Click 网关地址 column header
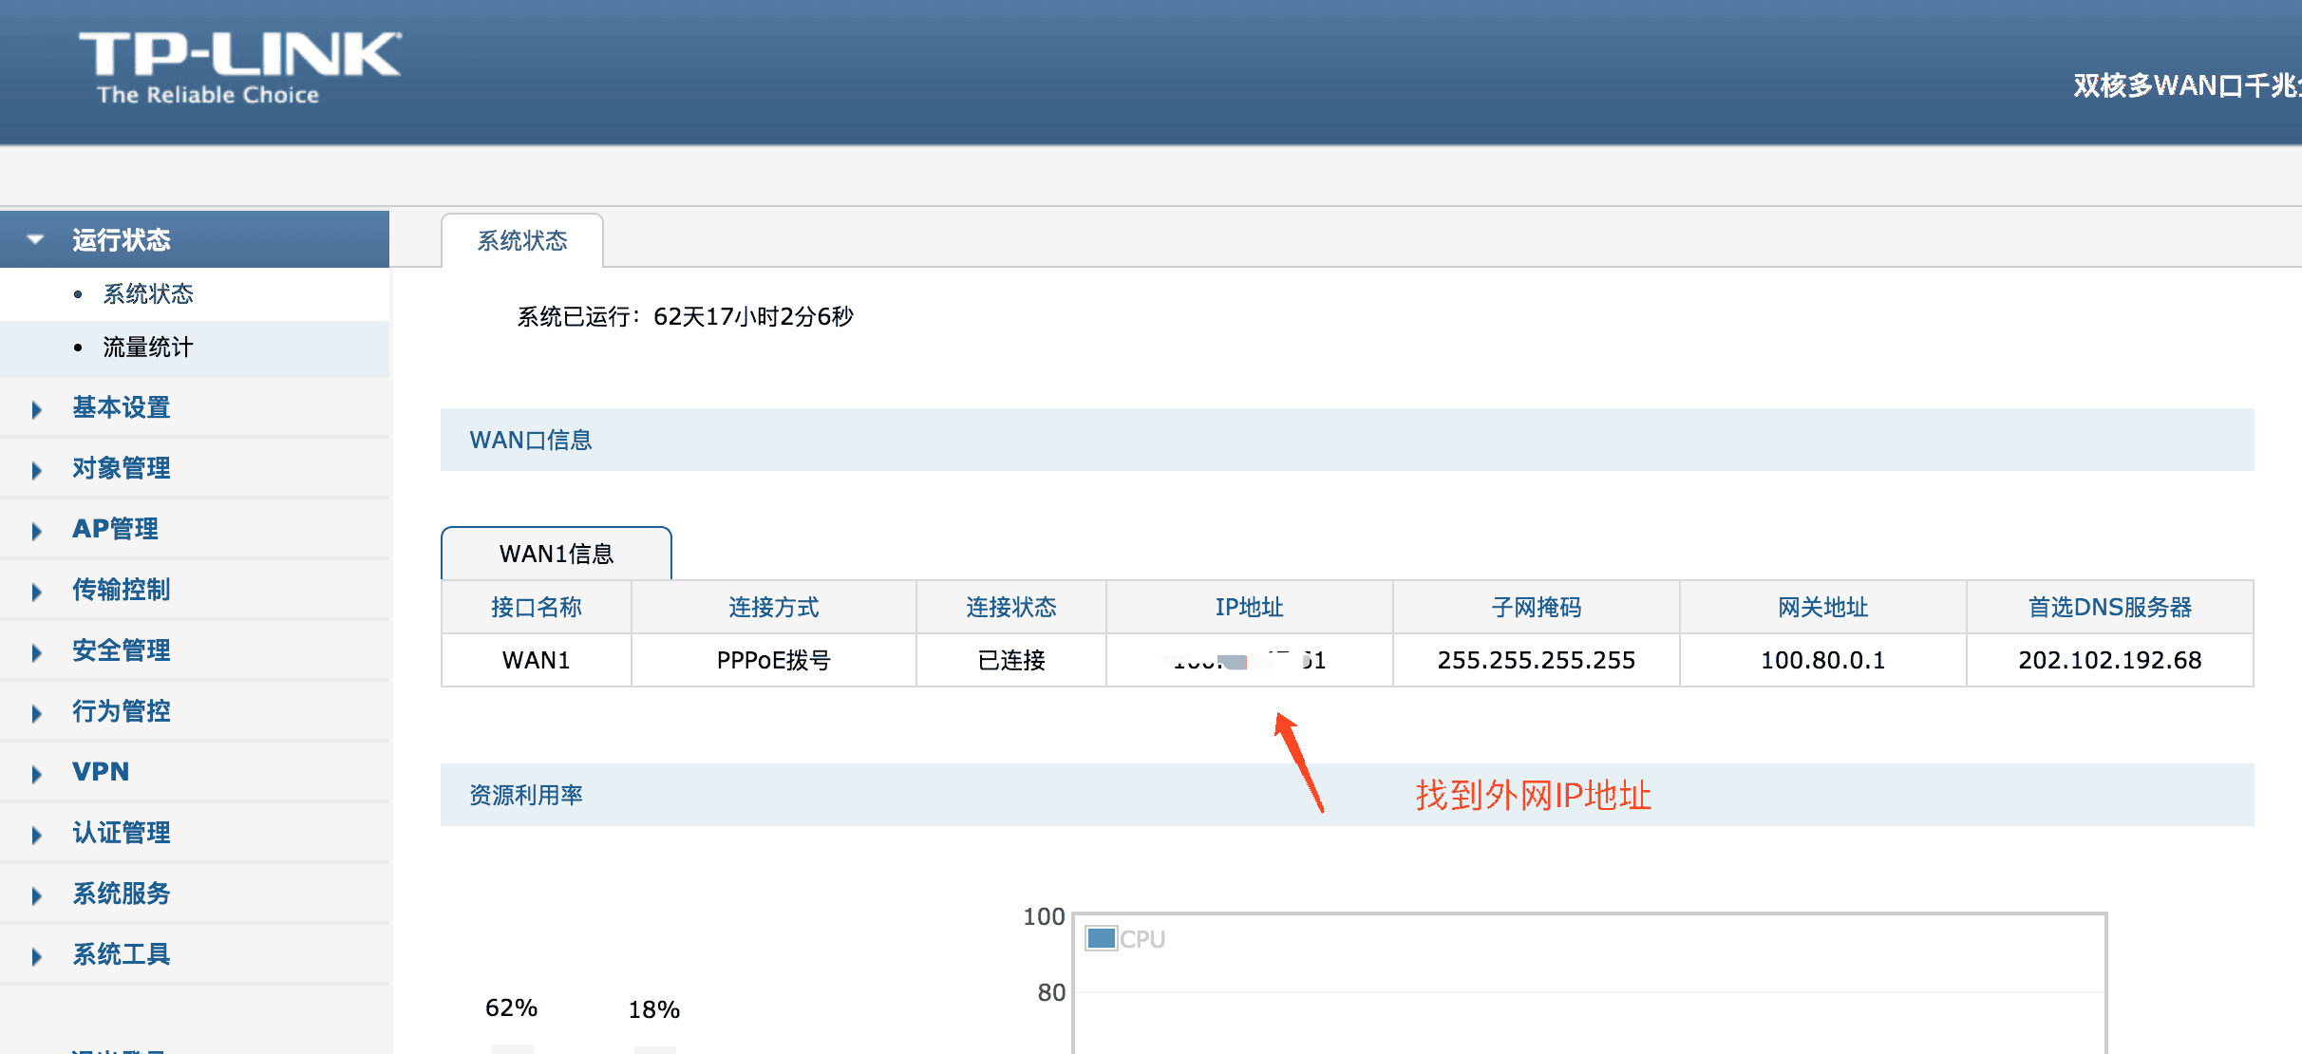The height and width of the screenshot is (1054, 2302). tap(1823, 608)
